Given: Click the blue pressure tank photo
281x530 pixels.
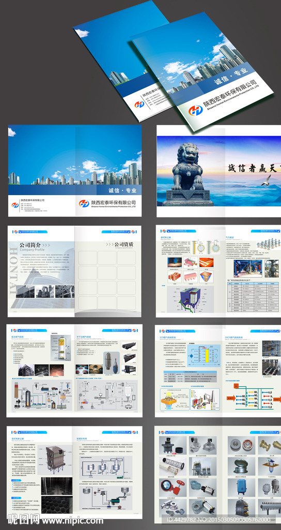Looking at the screenshot, I should [242, 488].
